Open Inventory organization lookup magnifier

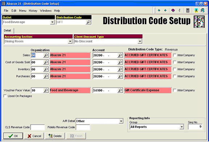(x=46, y=69)
